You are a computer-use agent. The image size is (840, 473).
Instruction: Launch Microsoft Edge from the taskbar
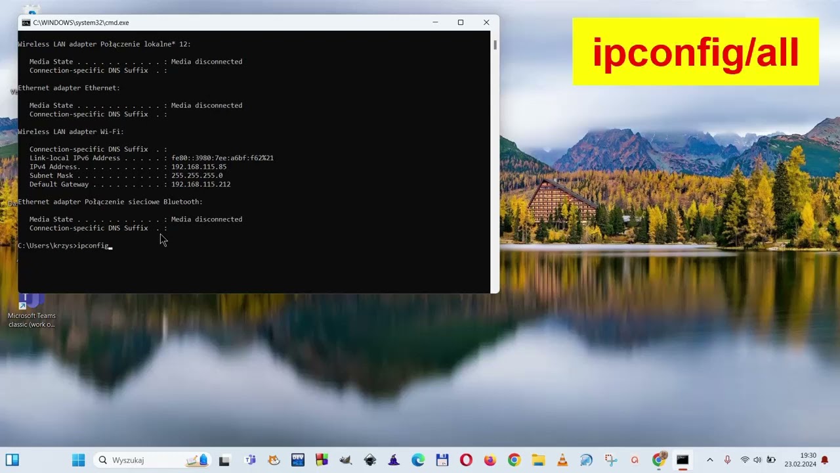418,460
